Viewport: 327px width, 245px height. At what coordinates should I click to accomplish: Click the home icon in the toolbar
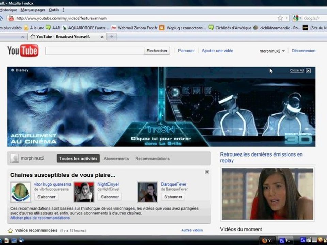pyautogui.click(x=1, y=18)
